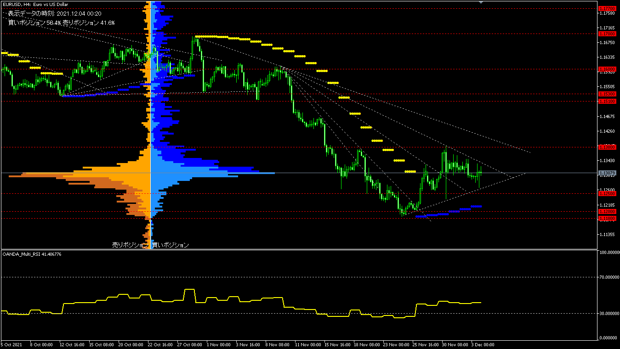Screen dimensions: 620x349
Task: Select the red 1.11800 price level tag
Action: click(x=607, y=219)
